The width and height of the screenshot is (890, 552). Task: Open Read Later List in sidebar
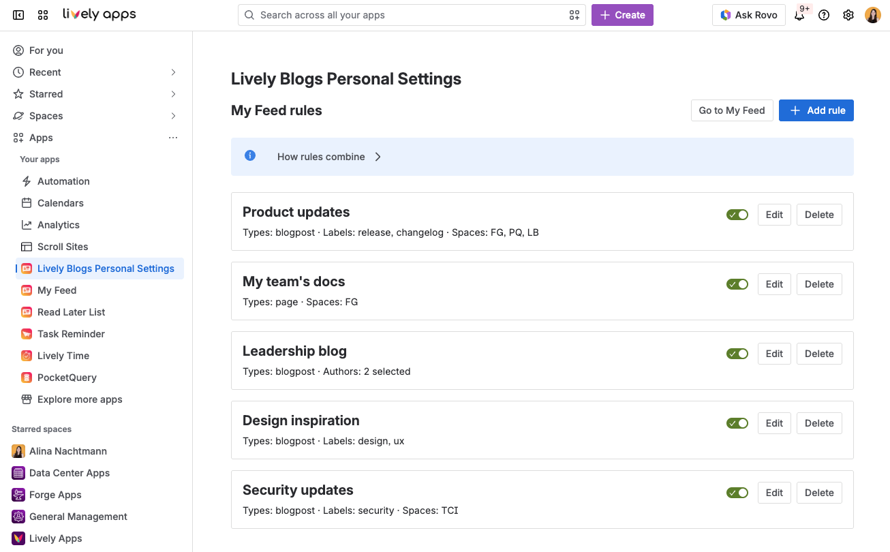tap(99, 312)
